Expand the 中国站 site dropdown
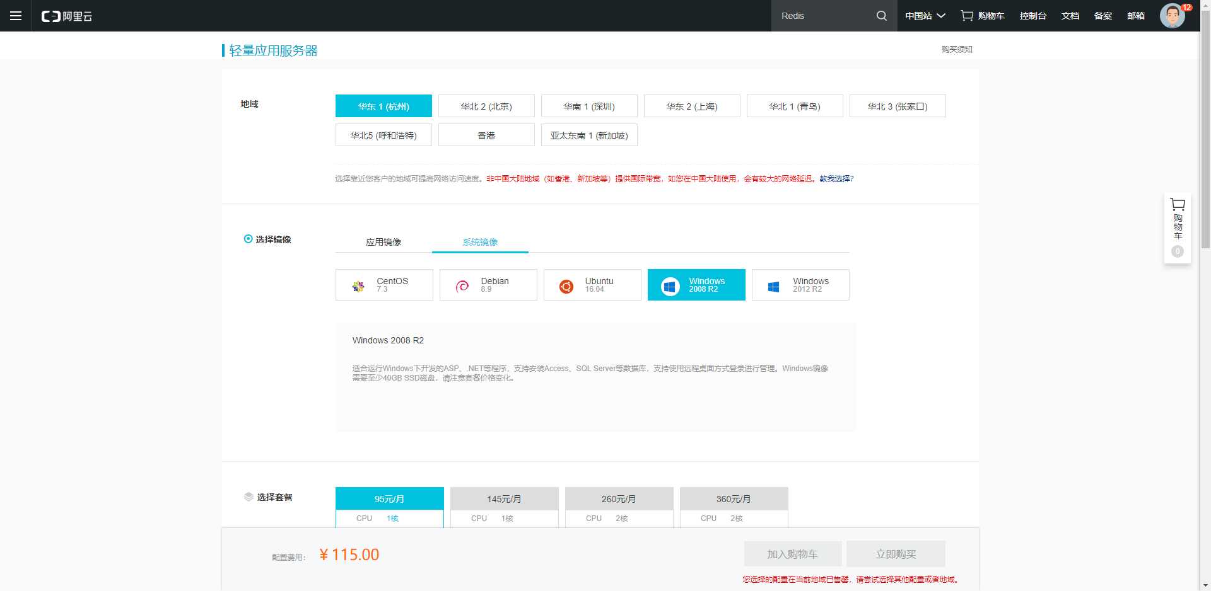The image size is (1211, 591). click(x=925, y=16)
